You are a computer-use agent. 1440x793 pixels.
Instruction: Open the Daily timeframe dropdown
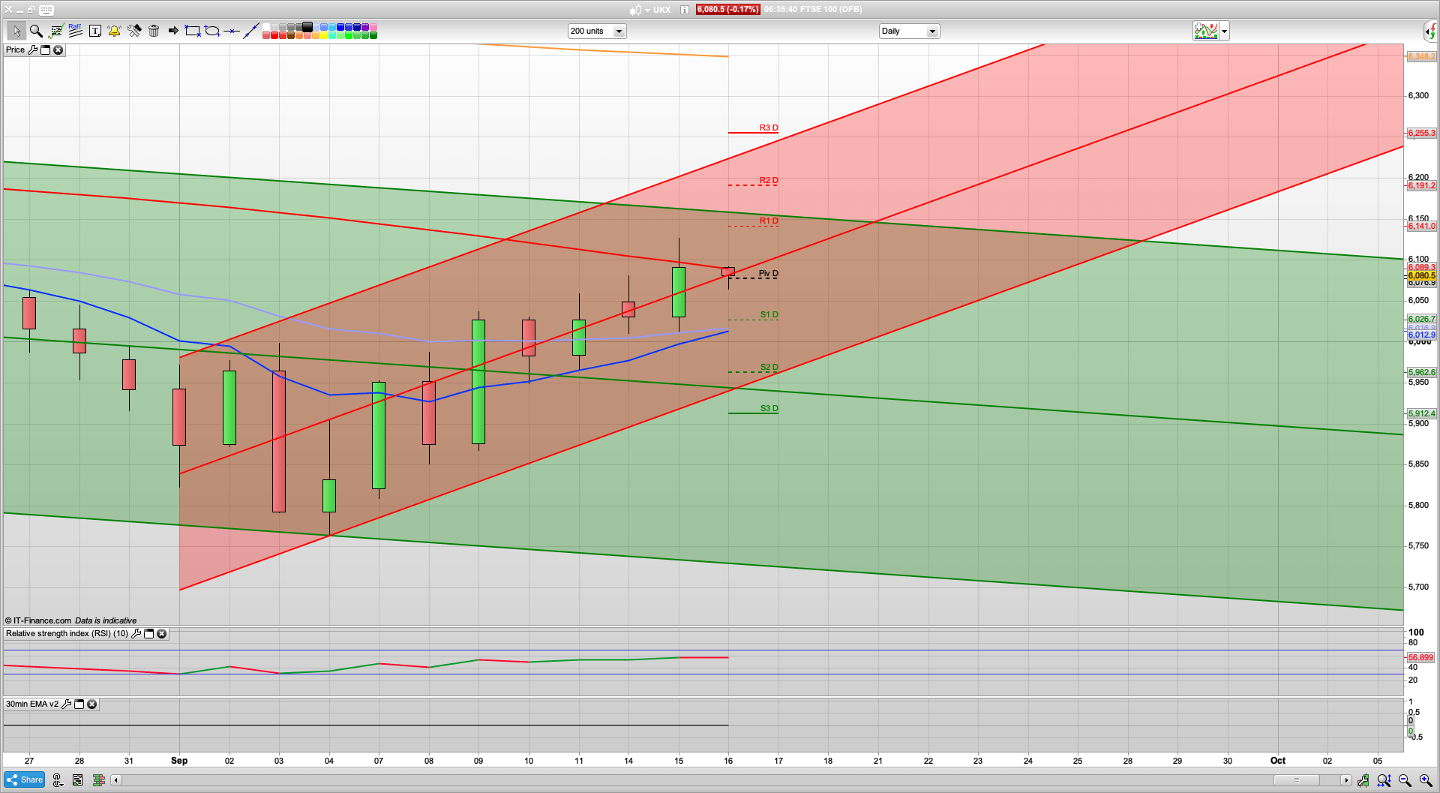click(931, 32)
